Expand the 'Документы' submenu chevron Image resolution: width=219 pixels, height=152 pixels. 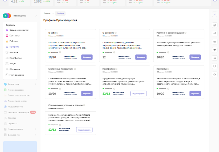pyautogui.click(x=35, y=135)
